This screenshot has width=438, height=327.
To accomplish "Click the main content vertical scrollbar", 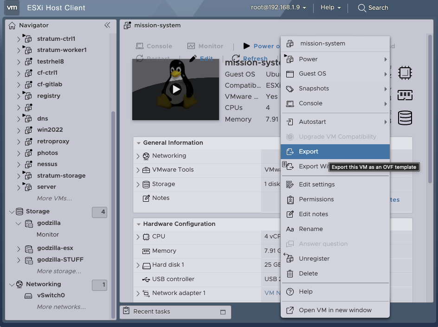I will pos(430,109).
